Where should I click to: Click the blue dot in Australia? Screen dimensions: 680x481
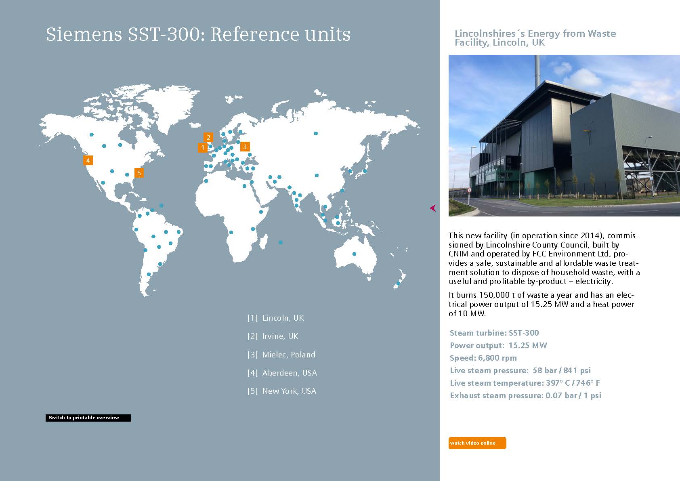(x=354, y=254)
